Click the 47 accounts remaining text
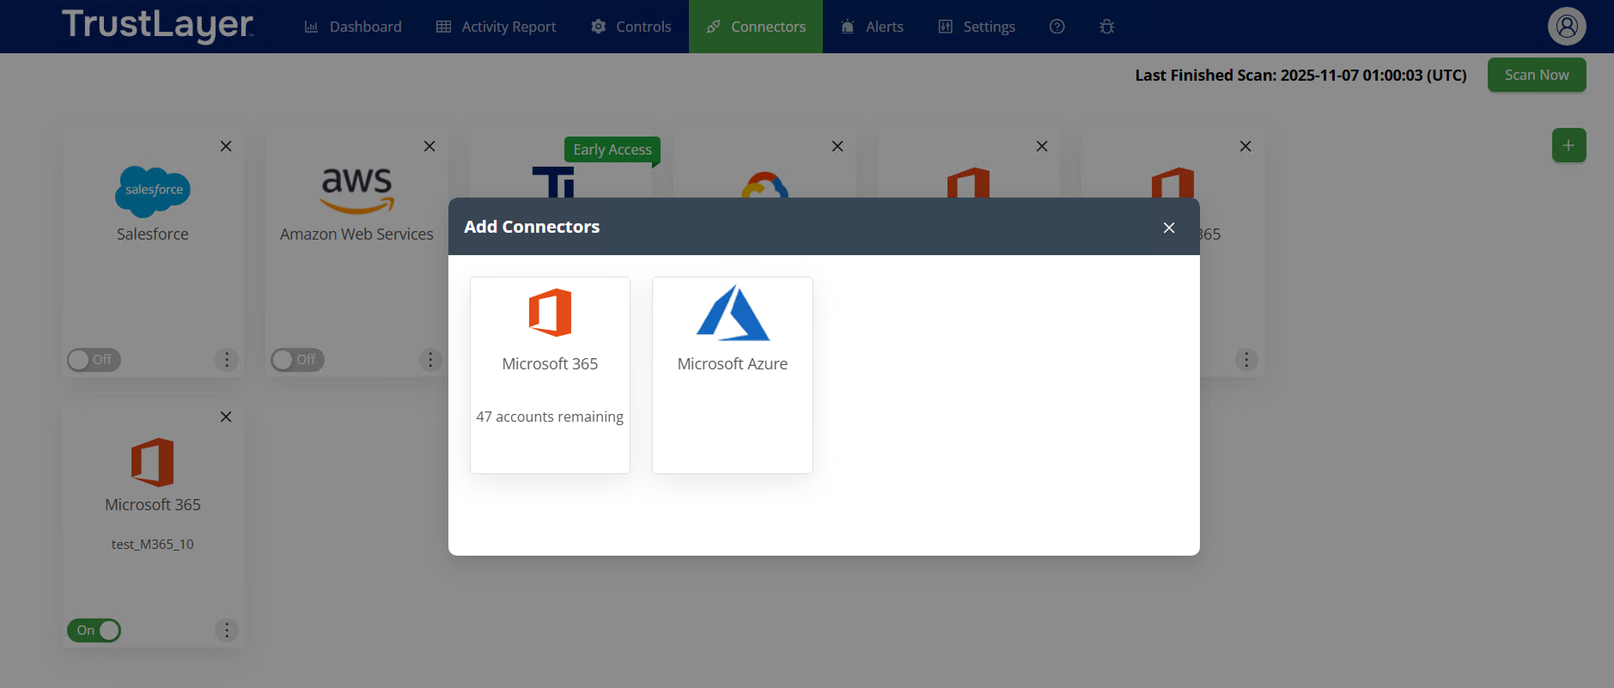Viewport: 1614px width, 688px height. coord(550,417)
